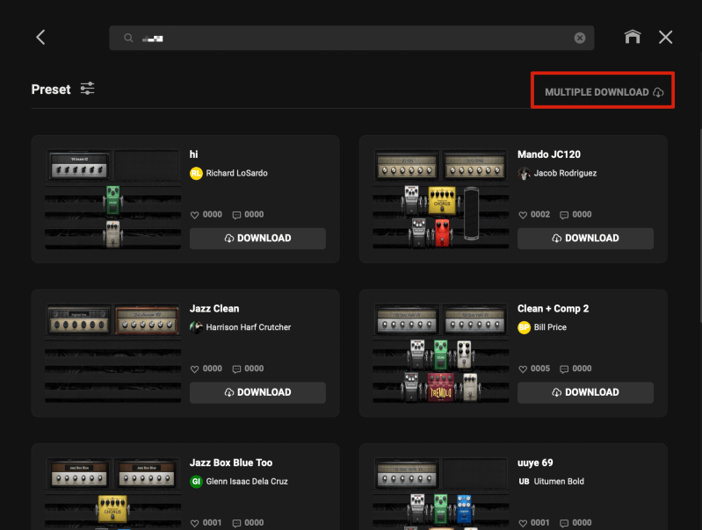Screen dimensions: 702x530
Task: Click author name Jacob Rodriguez
Action: tap(565, 173)
